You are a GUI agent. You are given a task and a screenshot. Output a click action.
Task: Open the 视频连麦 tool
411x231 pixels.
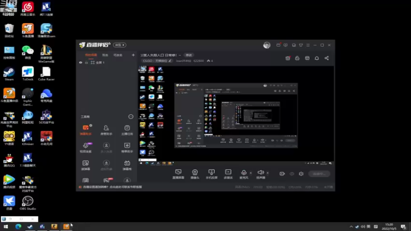point(85,147)
